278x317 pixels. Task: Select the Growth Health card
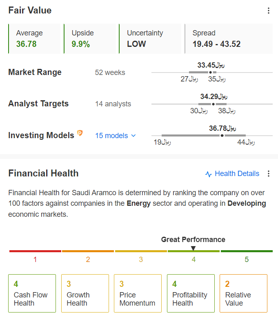(85, 293)
